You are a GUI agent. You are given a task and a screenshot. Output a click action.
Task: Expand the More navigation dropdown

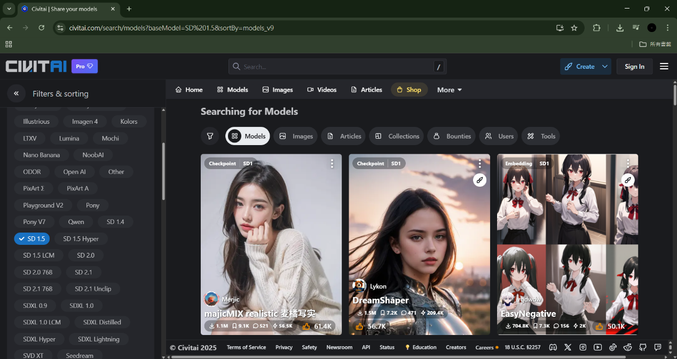point(449,90)
